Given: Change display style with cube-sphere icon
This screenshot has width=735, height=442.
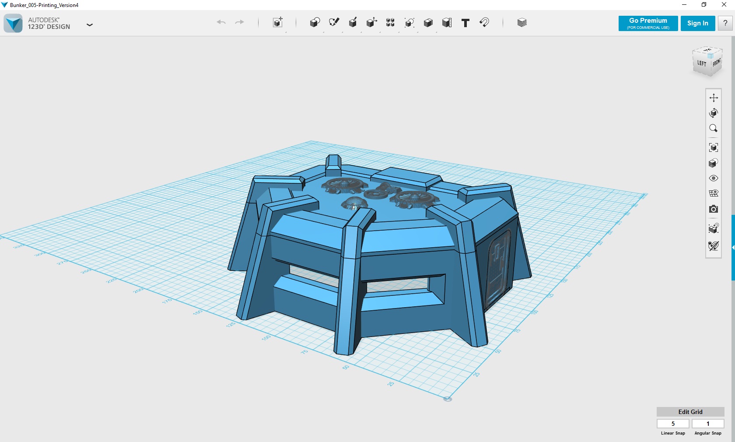Looking at the screenshot, I should click(714, 163).
